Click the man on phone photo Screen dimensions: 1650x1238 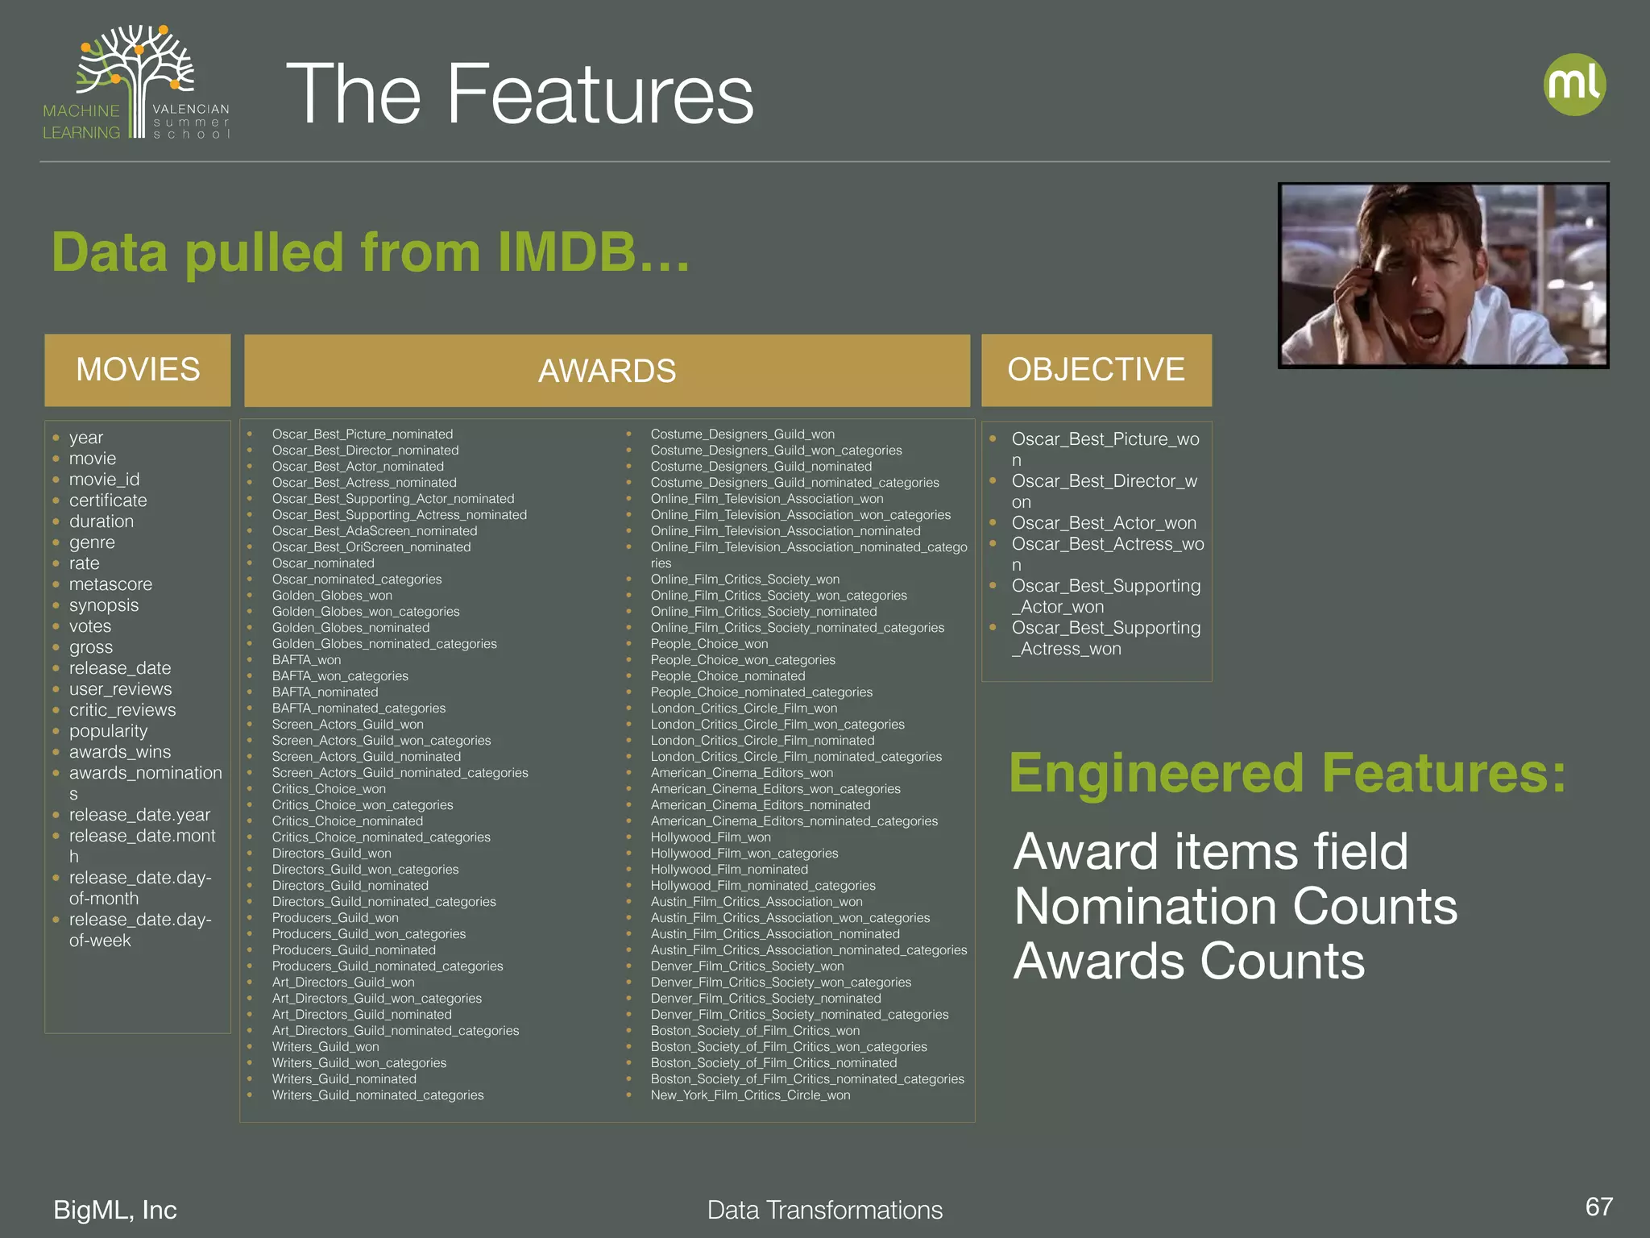1443,276
